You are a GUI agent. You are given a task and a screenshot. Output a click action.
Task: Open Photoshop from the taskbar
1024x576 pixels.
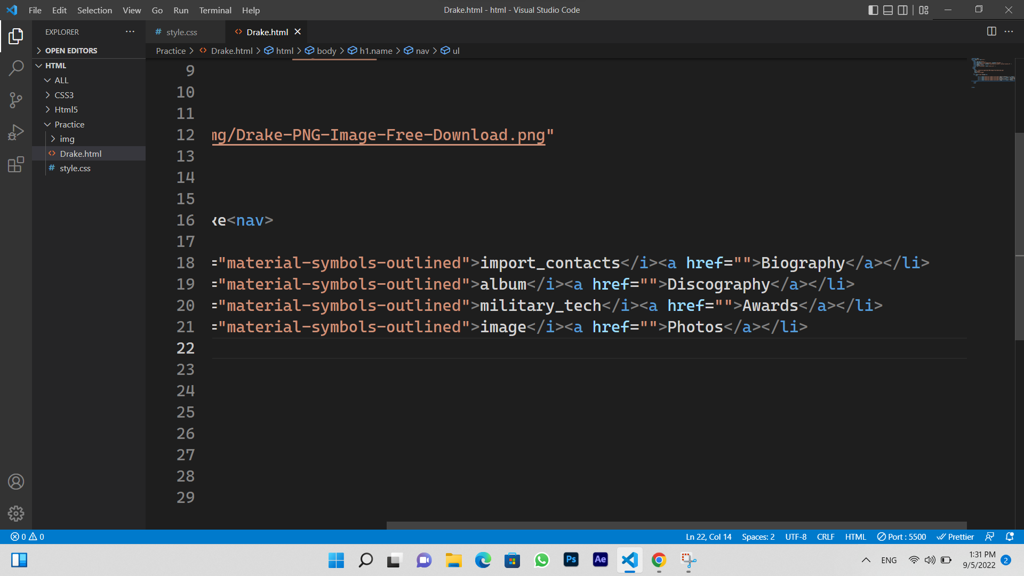pos(571,560)
